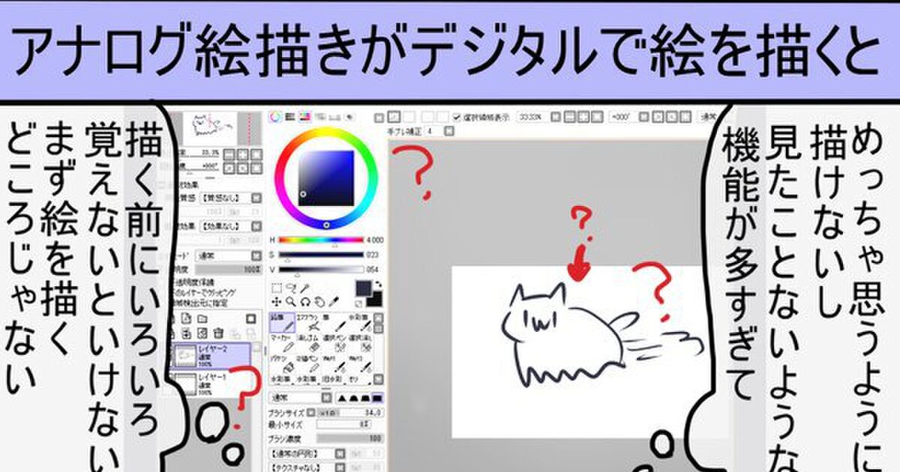Select the magic wand tool
Screen dimensions: 900x472
point(305,287)
